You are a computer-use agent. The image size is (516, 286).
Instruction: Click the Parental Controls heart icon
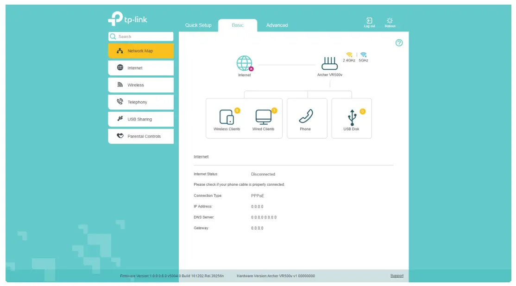[120, 136]
